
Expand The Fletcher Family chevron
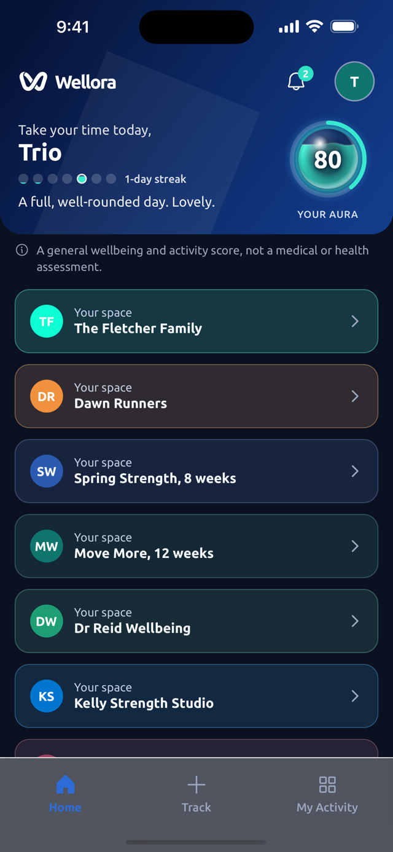coord(355,321)
